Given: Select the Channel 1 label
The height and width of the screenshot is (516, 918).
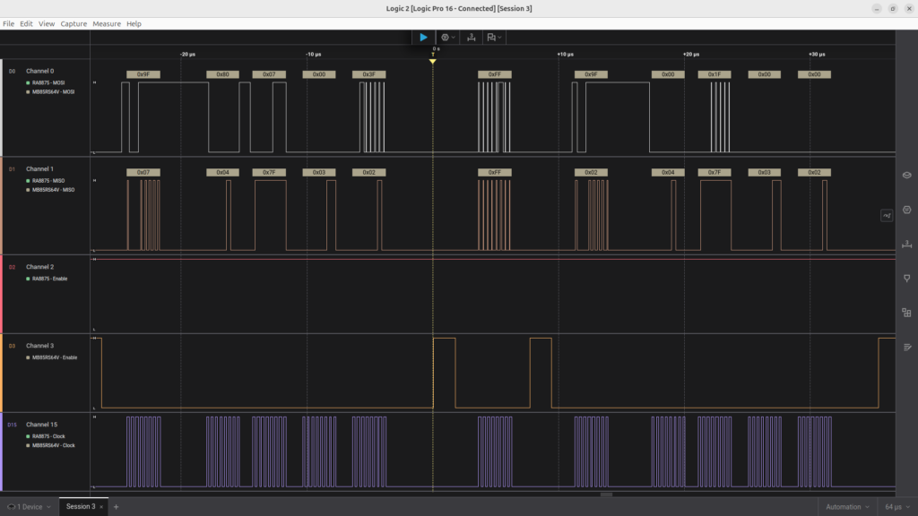Looking at the screenshot, I should [x=39, y=168].
